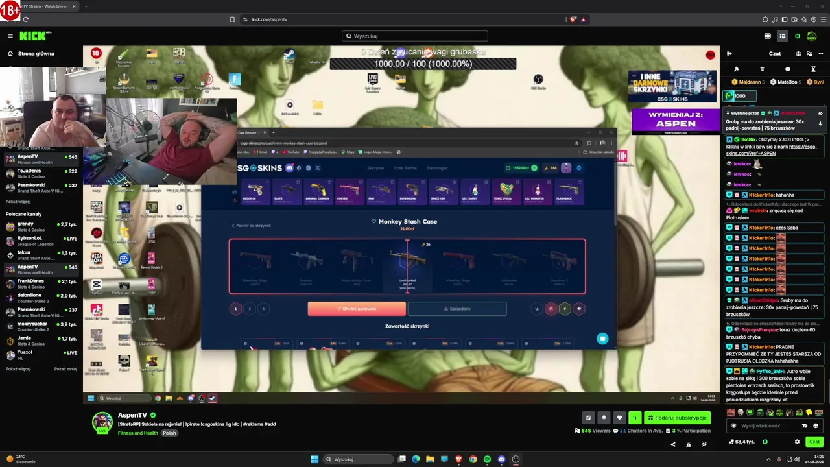Open Spotify from the taskbar
Viewport: 830px width, 467px height.
[487, 459]
